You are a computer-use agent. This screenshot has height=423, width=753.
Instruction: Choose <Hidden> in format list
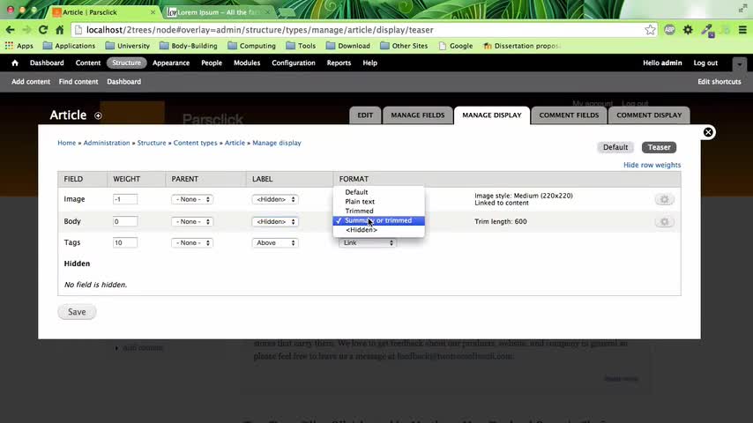[378, 230]
